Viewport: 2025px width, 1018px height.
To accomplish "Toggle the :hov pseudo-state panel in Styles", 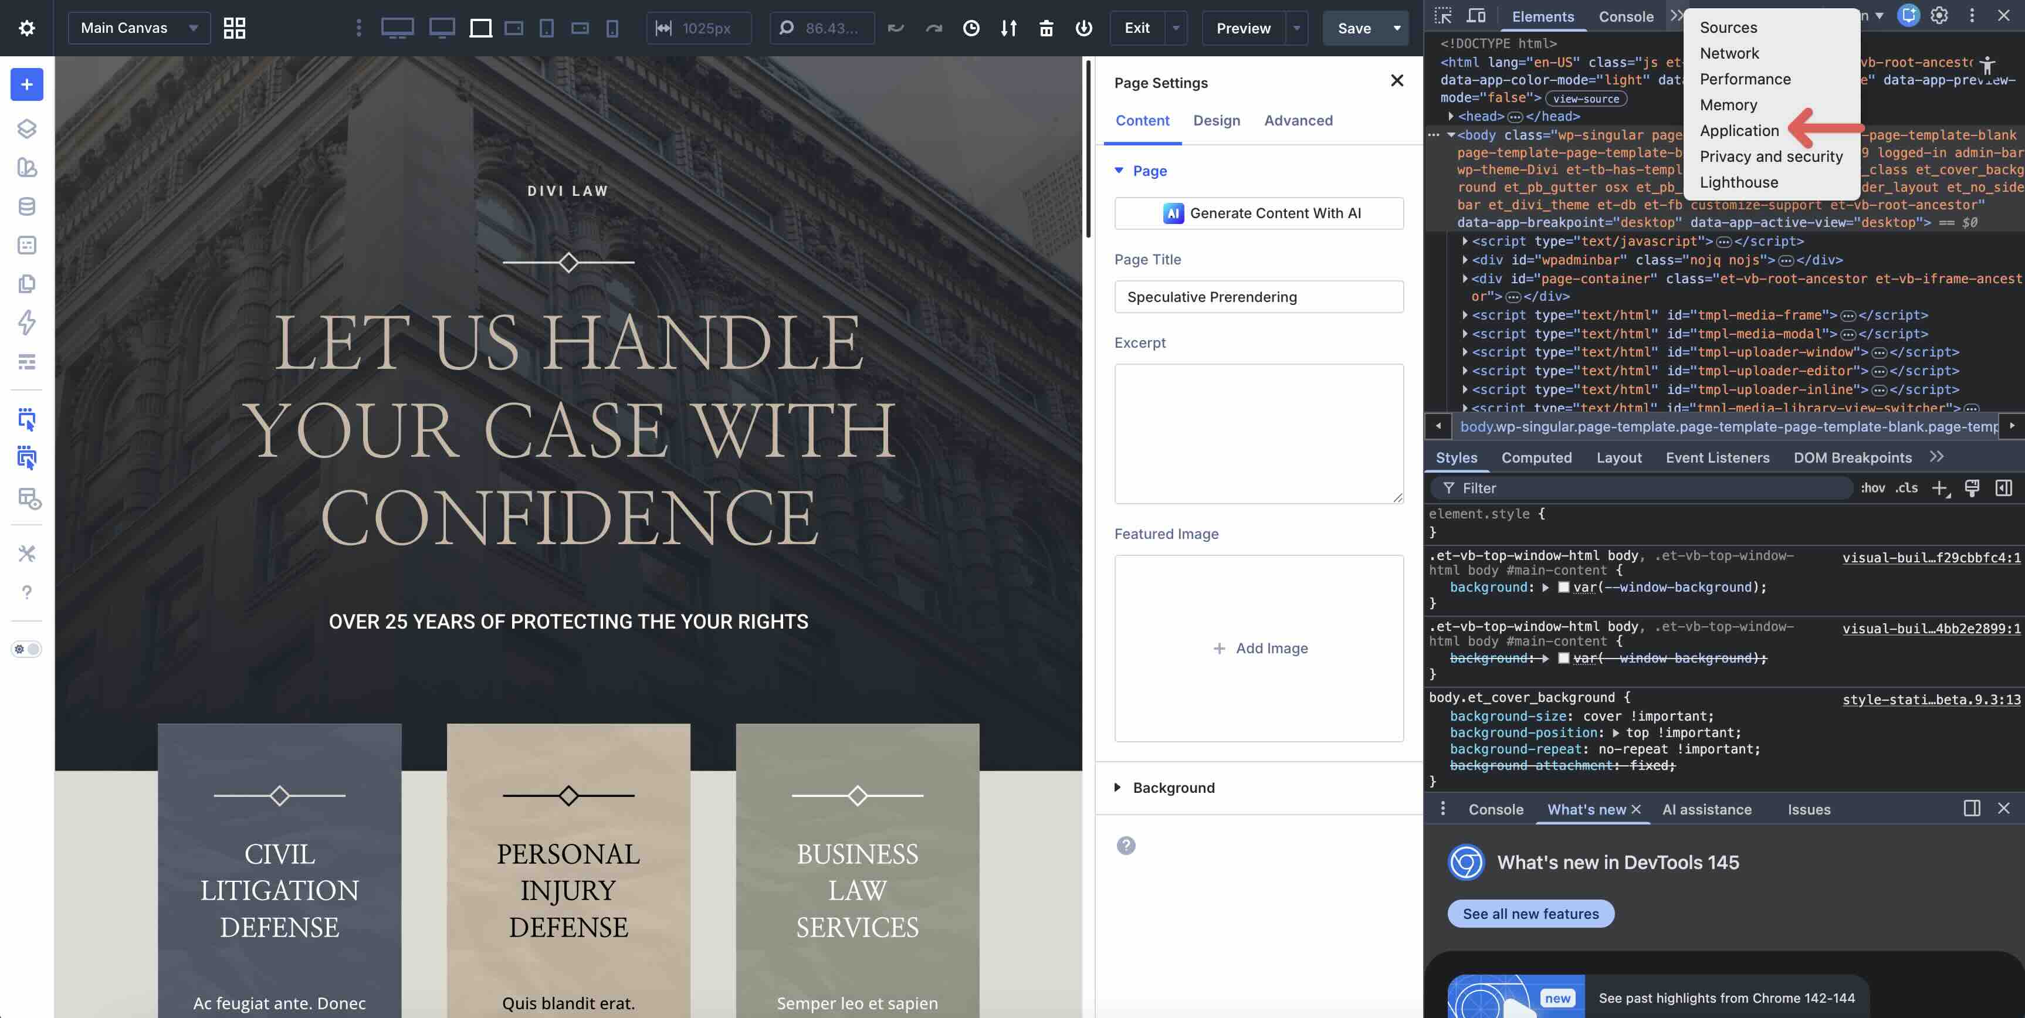I will 1874,487.
